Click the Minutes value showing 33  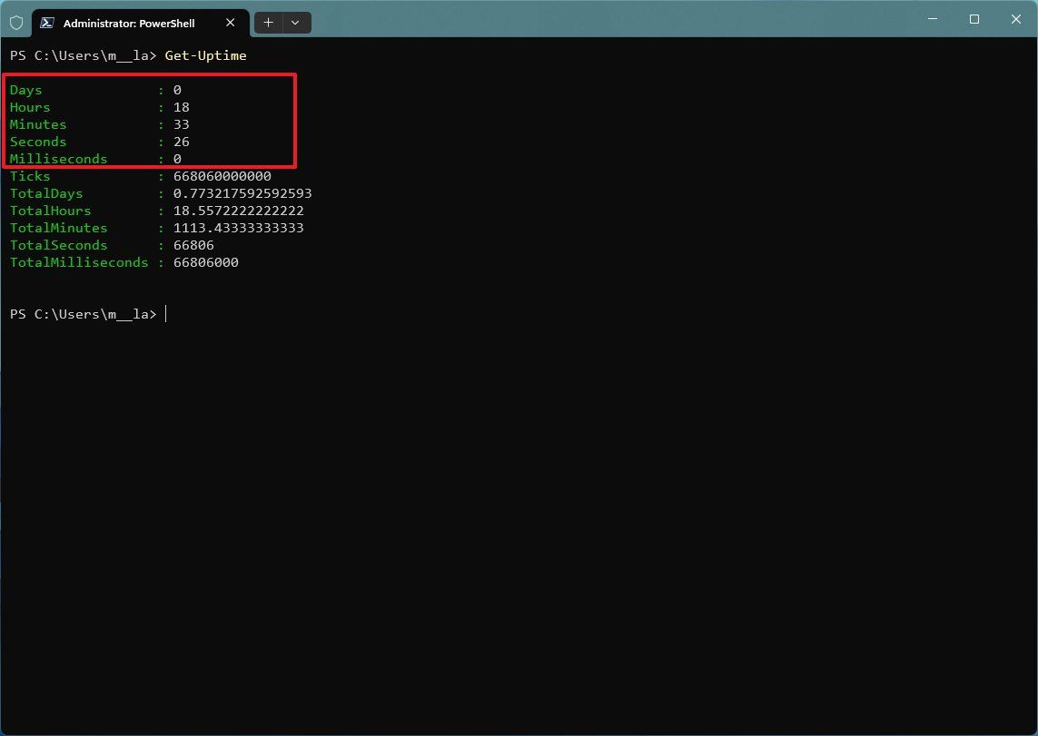tap(181, 124)
